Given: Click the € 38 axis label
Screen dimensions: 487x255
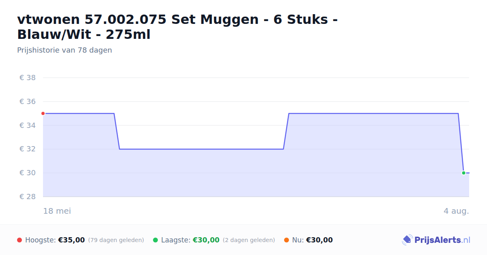Looking at the screenshot, I should (28, 78).
